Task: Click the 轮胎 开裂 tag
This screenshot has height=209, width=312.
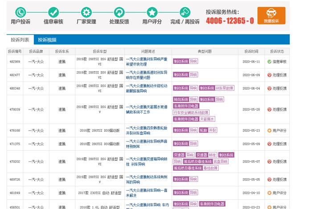Action: [208, 130]
